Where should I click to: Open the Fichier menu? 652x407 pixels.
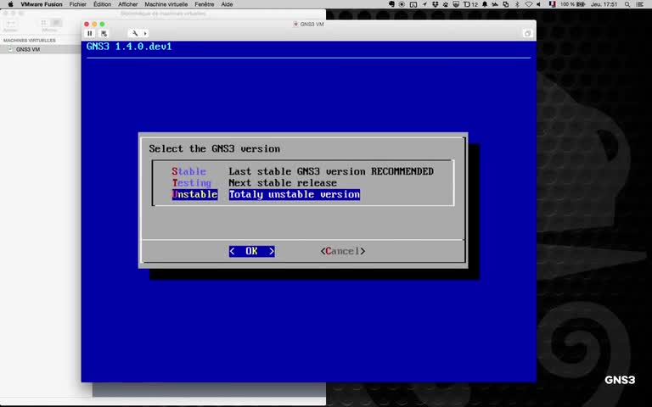point(78,4)
